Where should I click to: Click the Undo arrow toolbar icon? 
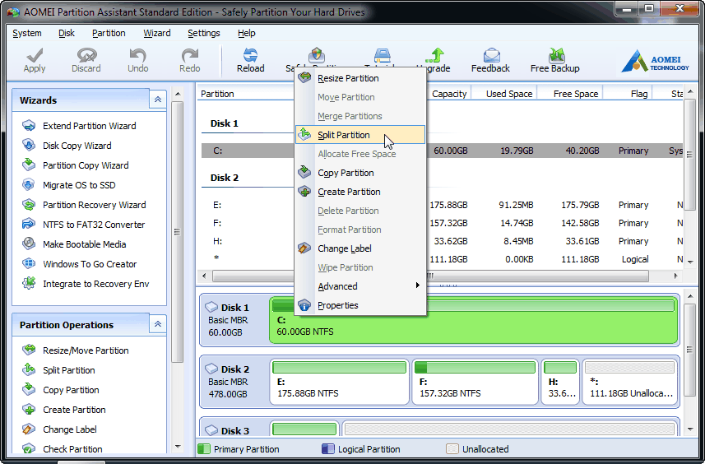coord(137,56)
